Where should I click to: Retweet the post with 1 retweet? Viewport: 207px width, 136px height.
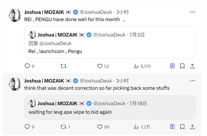point(65,127)
